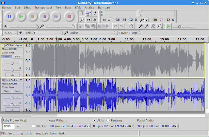This screenshot has height=137, width=209.
Task: Select the Draw pencil tool
Action: (x=95, y=13)
